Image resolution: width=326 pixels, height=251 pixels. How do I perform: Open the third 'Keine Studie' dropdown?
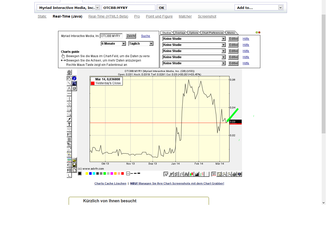pos(194,51)
